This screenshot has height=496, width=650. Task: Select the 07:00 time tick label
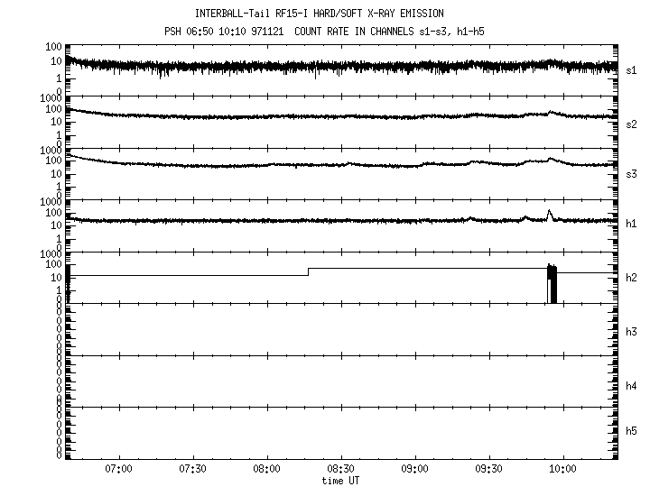click(118, 470)
